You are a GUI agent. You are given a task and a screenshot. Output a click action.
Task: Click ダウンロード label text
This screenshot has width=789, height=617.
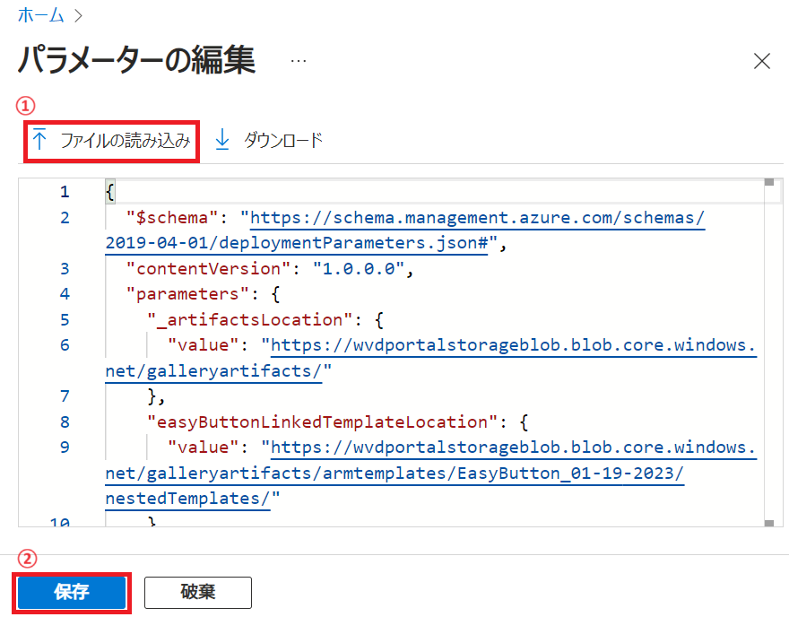(x=282, y=141)
